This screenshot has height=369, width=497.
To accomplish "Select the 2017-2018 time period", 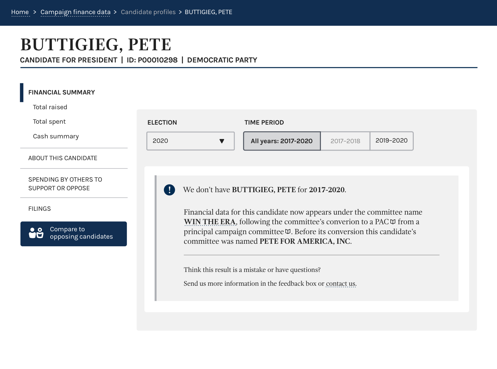I will click(345, 141).
